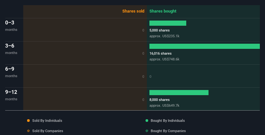Click the 0–3 months row label
The width and height of the screenshot is (265, 135).
[11, 26]
